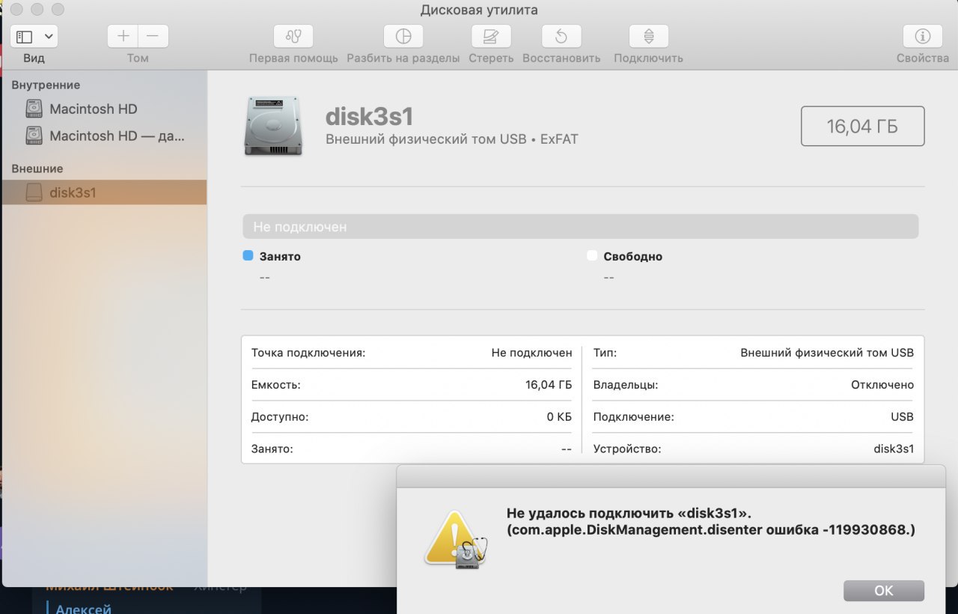This screenshot has width=958, height=614.
Task: Show disk info via the Info button
Action: tap(923, 36)
